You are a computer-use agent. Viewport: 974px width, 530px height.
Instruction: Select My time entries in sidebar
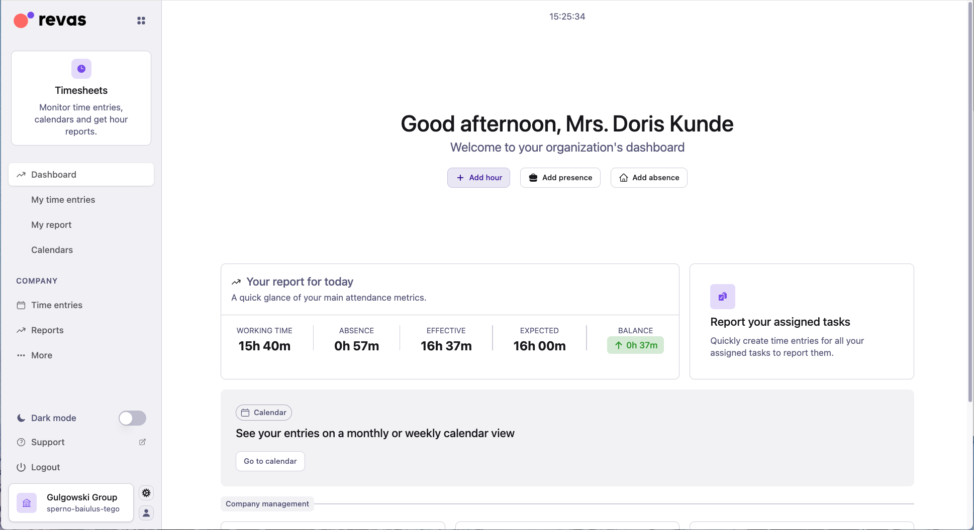point(63,199)
